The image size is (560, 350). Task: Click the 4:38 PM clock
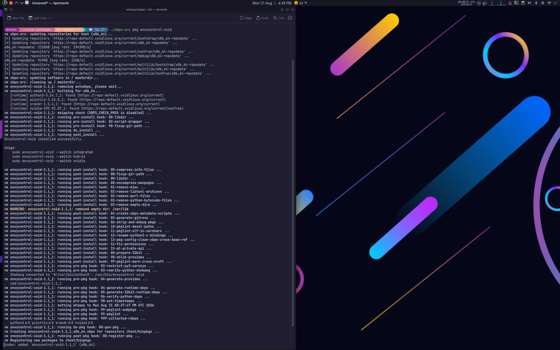coord(284,3)
